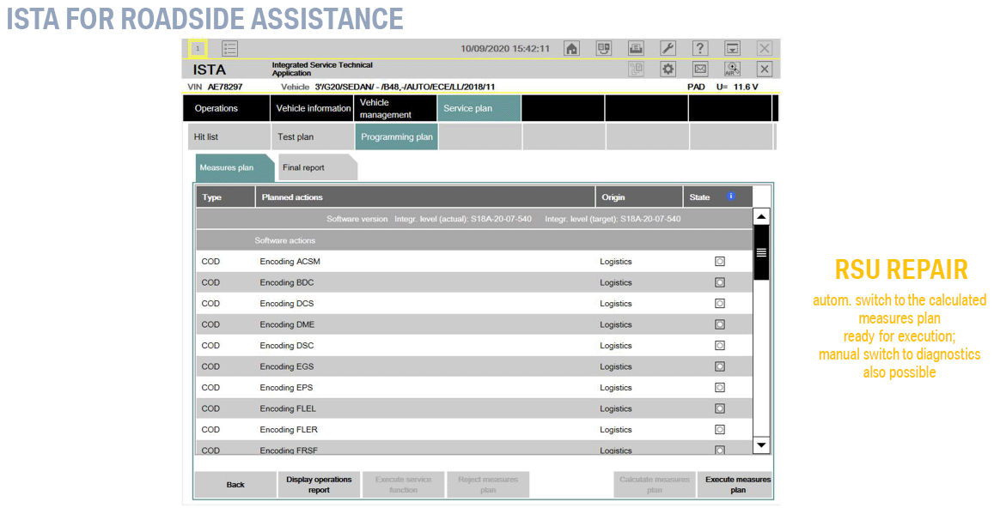
Task: Click the vehicle description 3'/G20/SEDAN text
Action: [405, 87]
